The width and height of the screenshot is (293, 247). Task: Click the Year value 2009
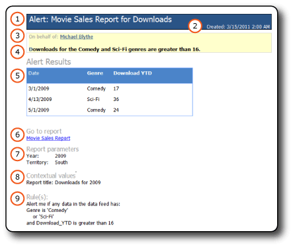(61, 156)
